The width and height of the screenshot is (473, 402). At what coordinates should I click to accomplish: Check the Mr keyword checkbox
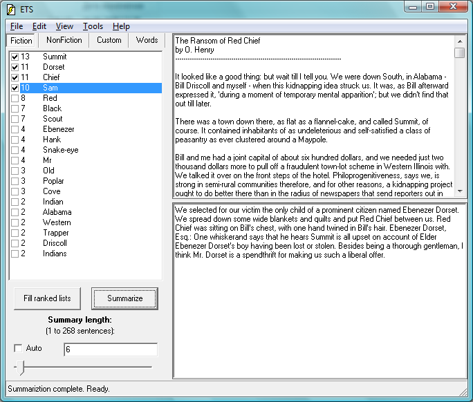point(15,160)
